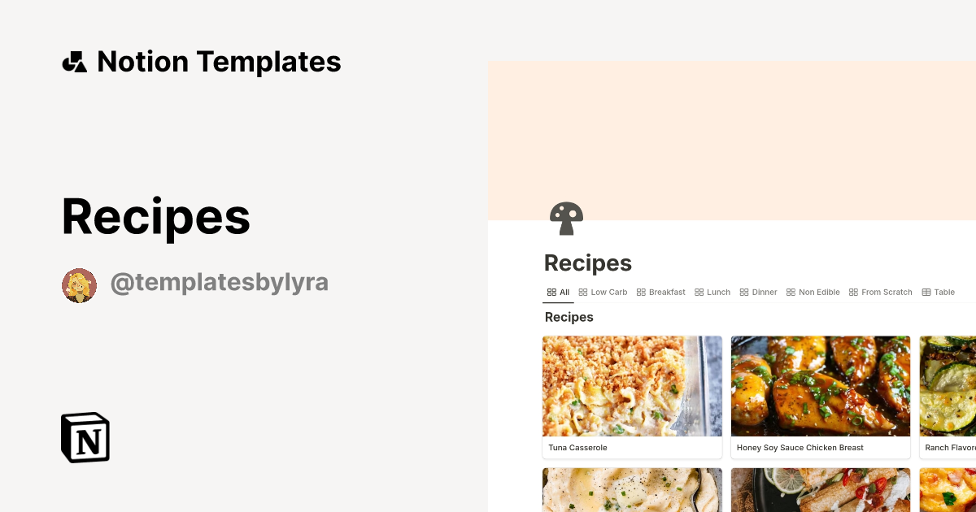The width and height of the screenshot is (976, 512).
Task: Open the Ranch Flavored recipe card
Action: 952,397
